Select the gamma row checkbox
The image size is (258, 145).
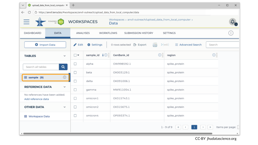75,90
